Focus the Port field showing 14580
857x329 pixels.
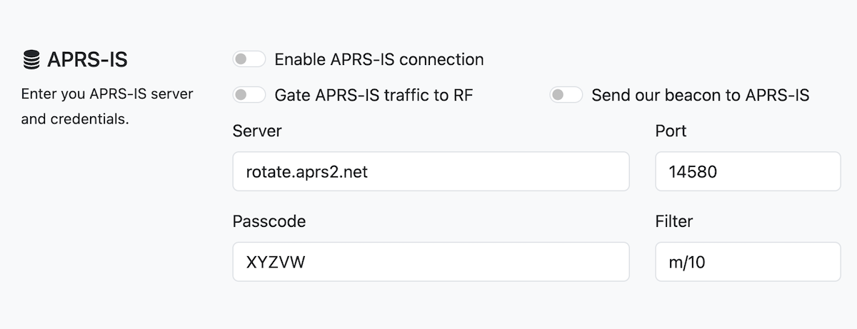[x=747, y=171]
